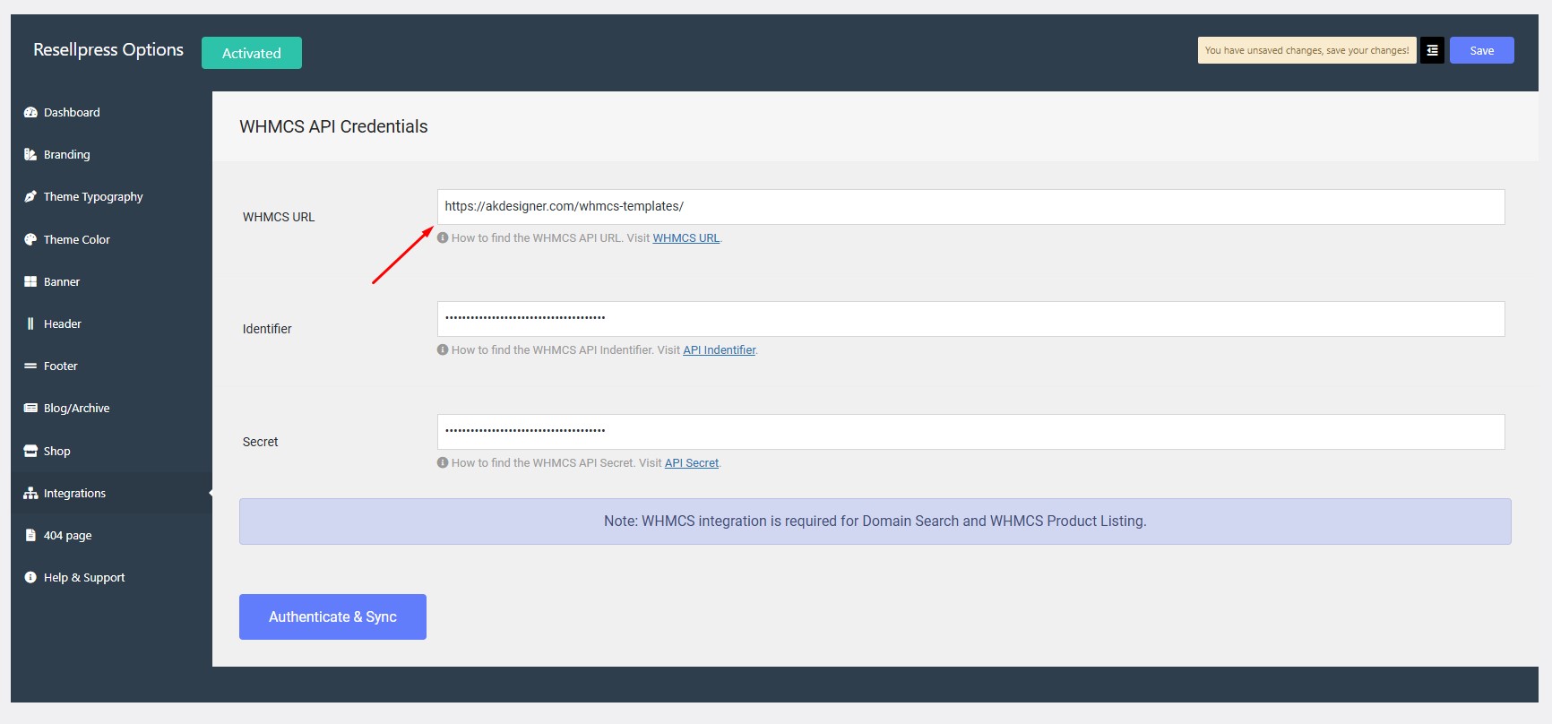Screen dimensions: 1552x724
Task: Click the Branding sidebar icon
Action: point(30,154)
